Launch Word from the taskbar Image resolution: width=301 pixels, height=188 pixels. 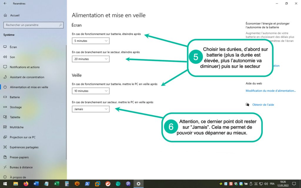pyautogui.click(x=36, y=184)
